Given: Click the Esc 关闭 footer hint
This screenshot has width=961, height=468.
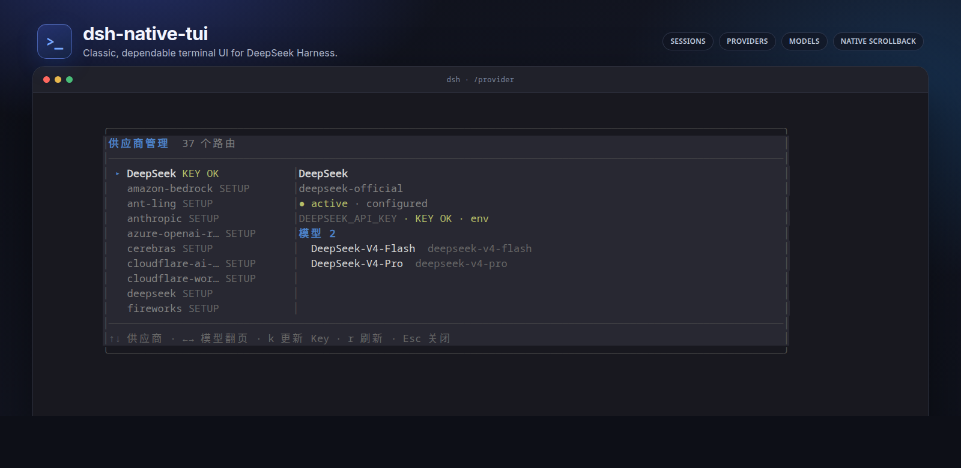Looking at the screenshot, I should (x=426, y=338).
